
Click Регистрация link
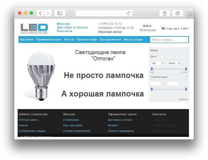(147, 30)
